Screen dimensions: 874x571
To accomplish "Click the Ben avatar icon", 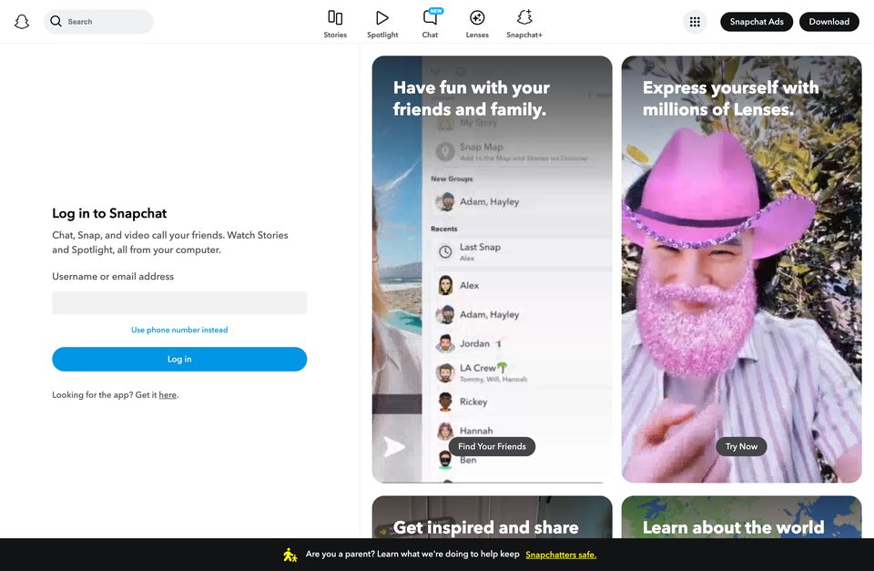I will point(445,460).
